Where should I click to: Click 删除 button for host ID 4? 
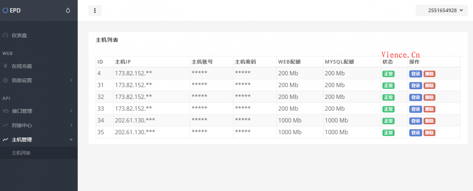tap(429, 74)
